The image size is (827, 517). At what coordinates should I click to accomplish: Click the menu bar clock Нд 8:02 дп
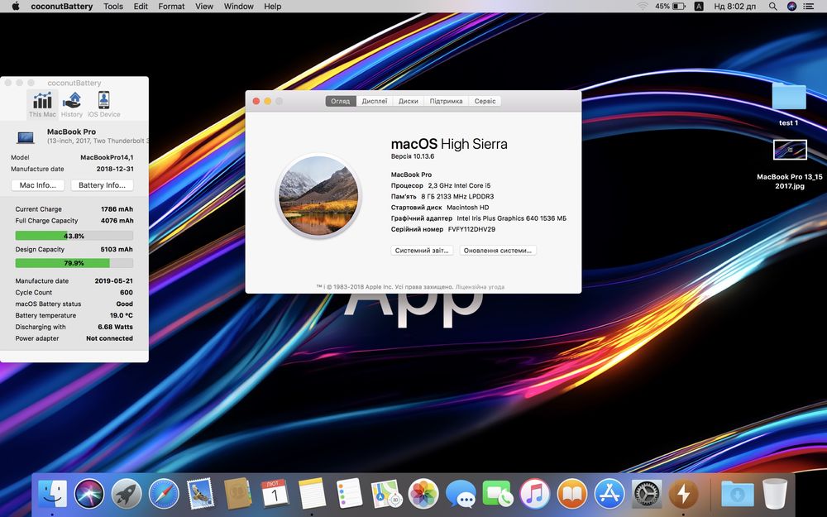tap(734, 7)
